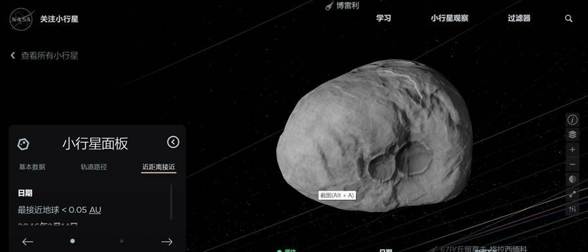The width and height of the screenshot is (588, 252).
Task: Click the asteroid icon in 小行星面板 header
Action: click(x=24, y=144)
